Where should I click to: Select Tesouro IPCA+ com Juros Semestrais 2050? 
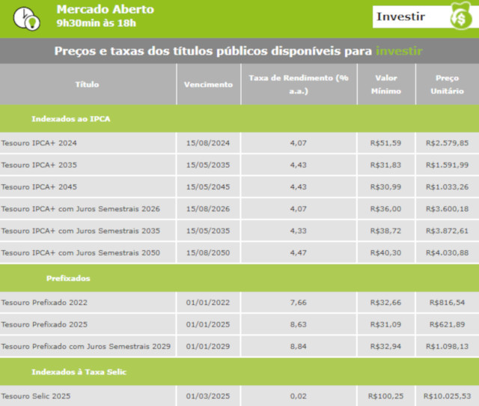point(80,253)
